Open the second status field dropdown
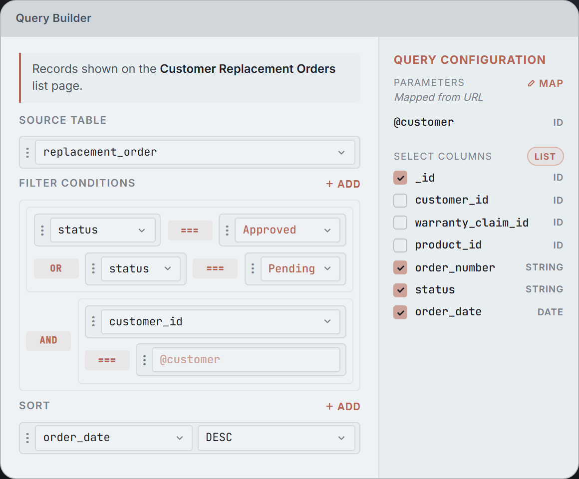The width and height of the screenshot is (579, 479). [141, 268]
